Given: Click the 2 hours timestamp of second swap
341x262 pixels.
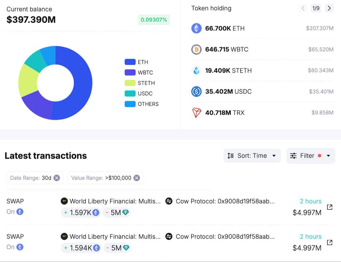Looking at the screenshot, I should [311, 236].
